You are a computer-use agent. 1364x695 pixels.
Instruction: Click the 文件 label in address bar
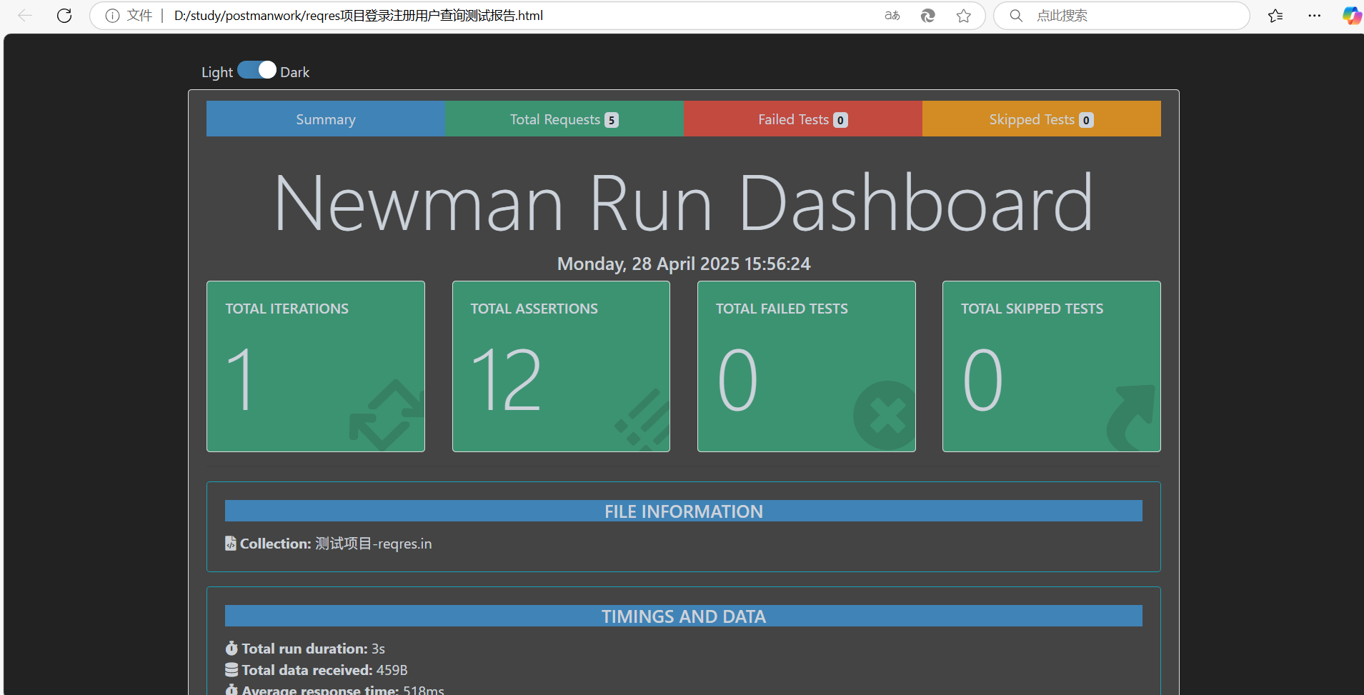pos(139,16)
